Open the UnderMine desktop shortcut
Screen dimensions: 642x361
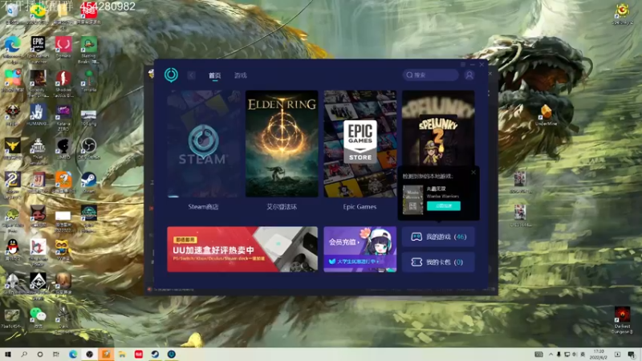coord(547,115)
